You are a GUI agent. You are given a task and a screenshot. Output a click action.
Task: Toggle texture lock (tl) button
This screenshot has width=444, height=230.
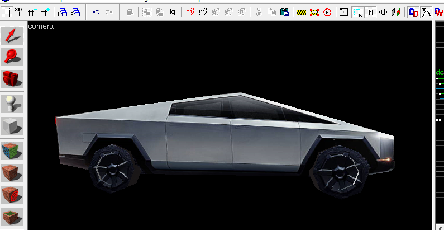coord(370,12)
